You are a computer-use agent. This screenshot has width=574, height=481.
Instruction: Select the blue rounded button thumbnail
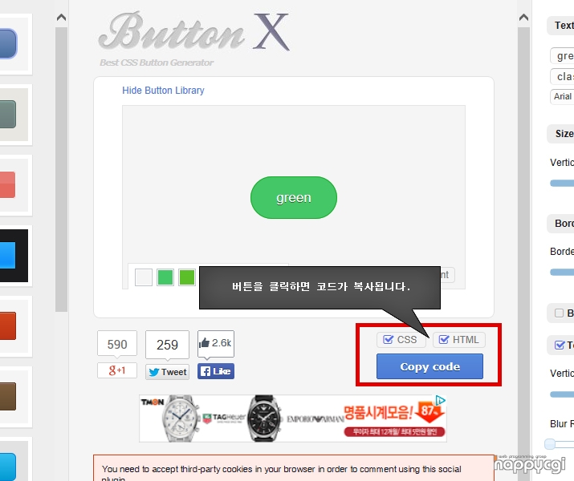pos(8,44)
